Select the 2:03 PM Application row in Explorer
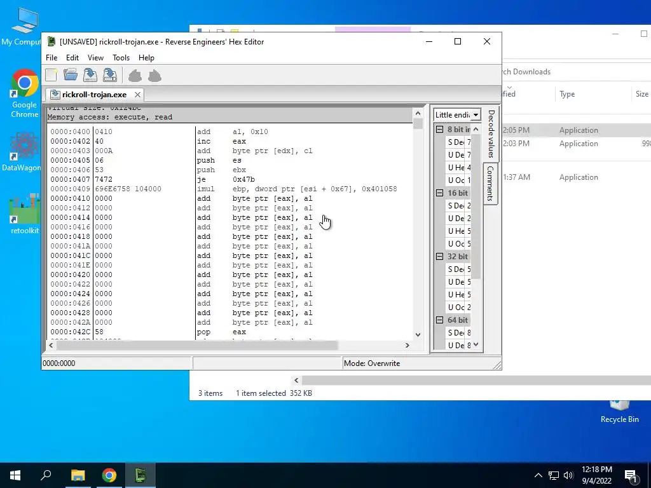This screenshot has width=651, height=488. (576, 144)
